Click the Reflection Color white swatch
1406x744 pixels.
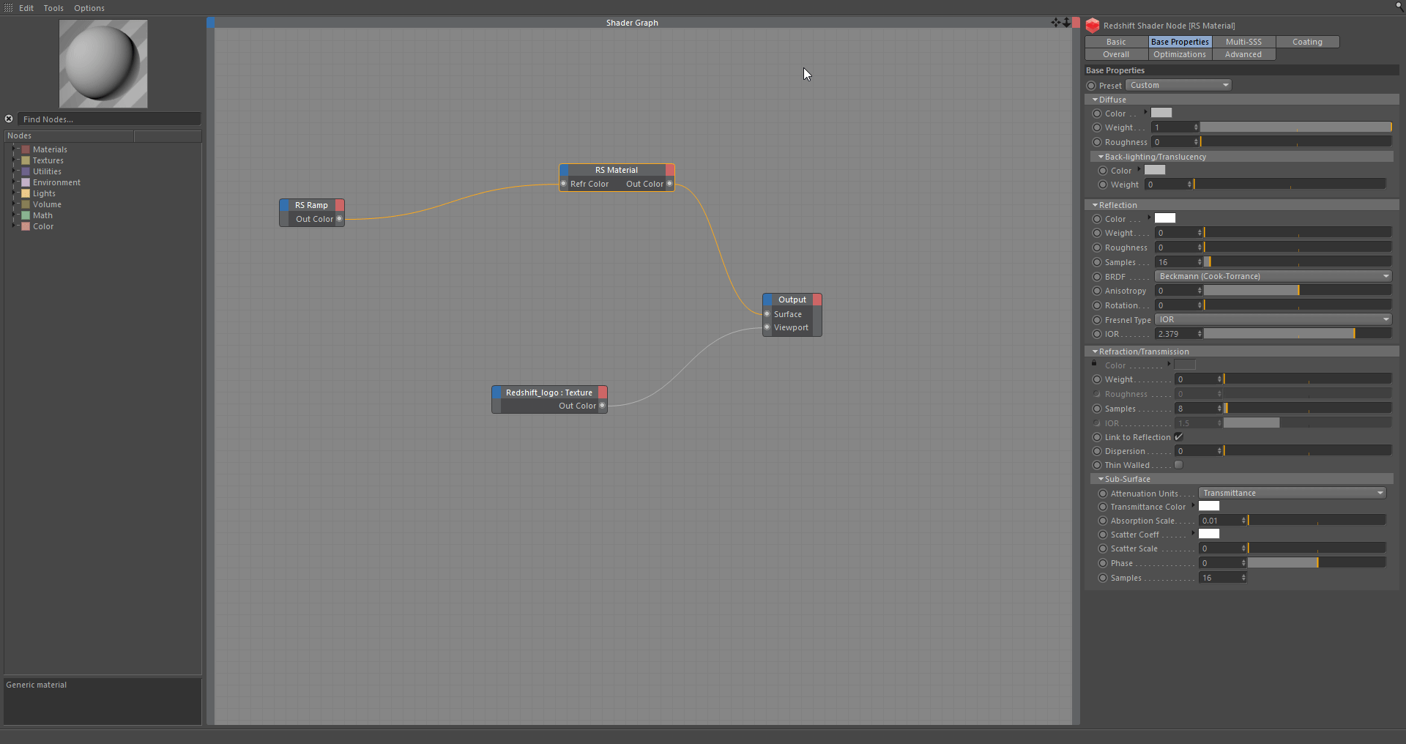[1165, 218]
